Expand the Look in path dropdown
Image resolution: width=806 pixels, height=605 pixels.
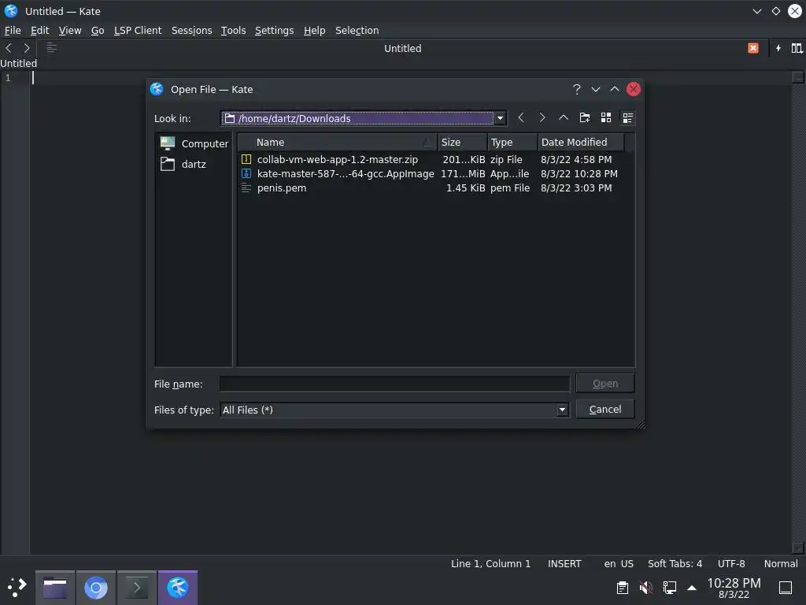(x=500, y=118)
